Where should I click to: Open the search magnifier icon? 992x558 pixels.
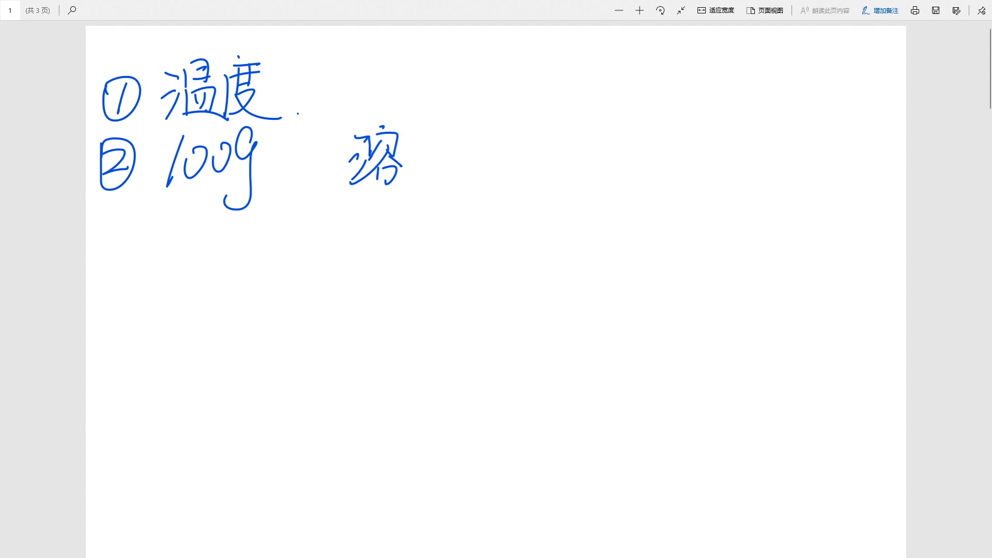(72, 10)
